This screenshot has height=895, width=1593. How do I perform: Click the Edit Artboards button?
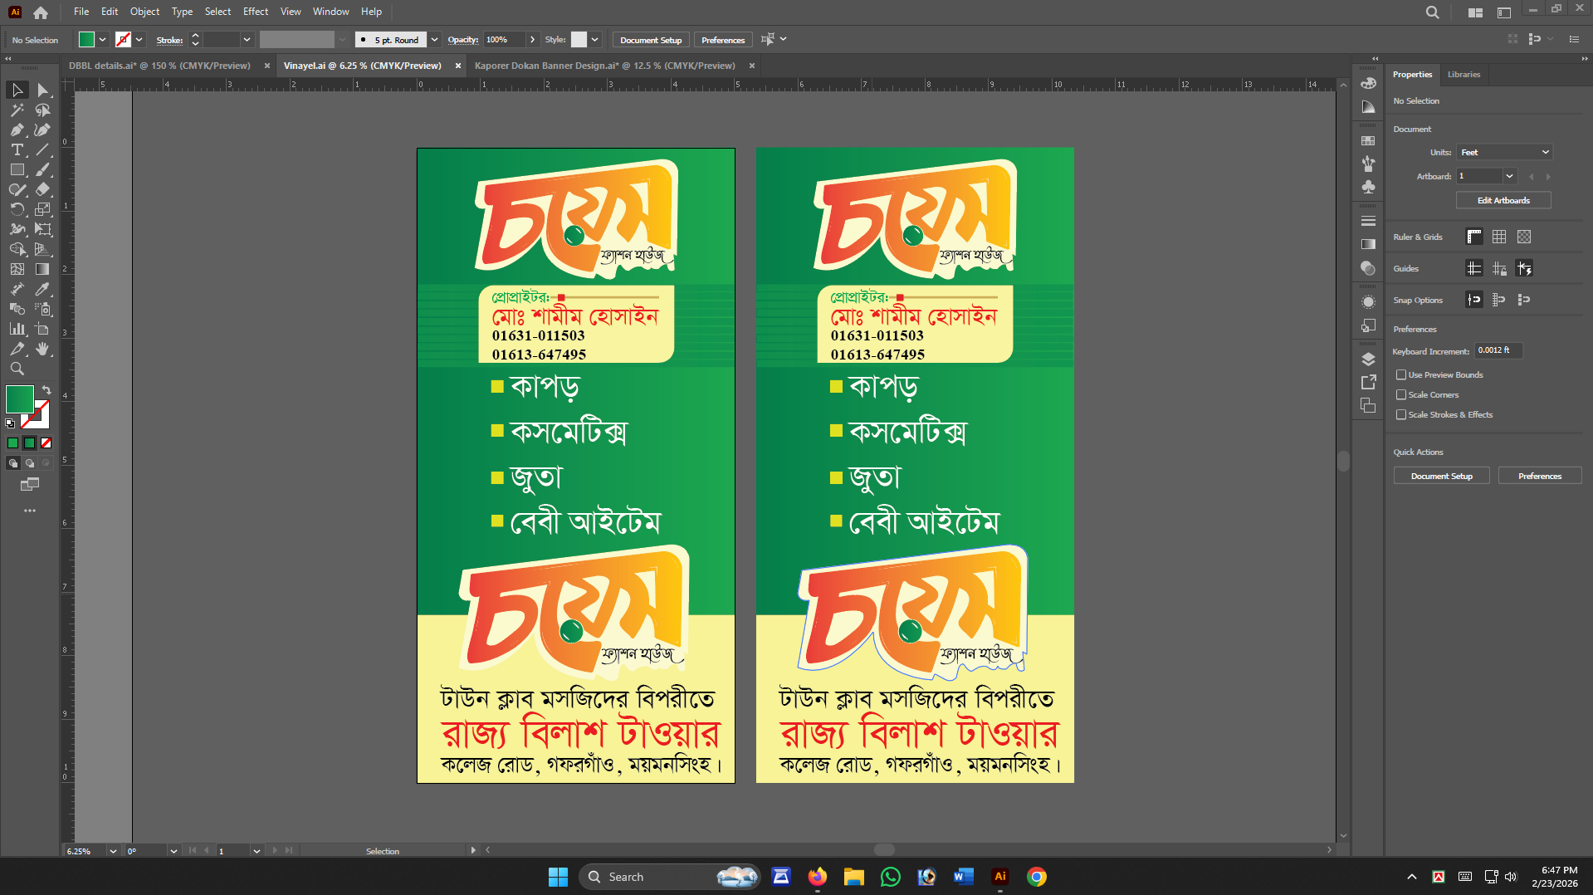pyautogui.click(x=1503, y=200)
